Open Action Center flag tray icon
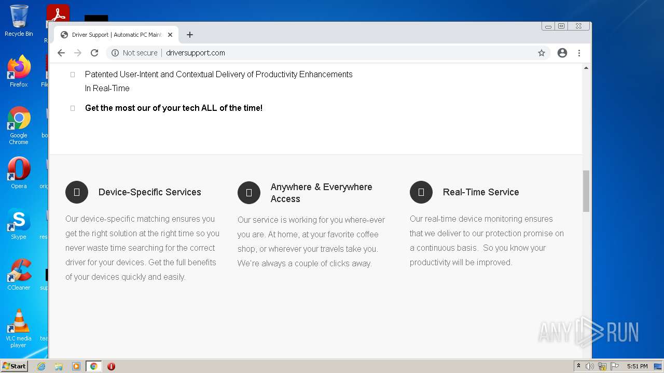This screenshot has height=373, width=664. (615, 366)
